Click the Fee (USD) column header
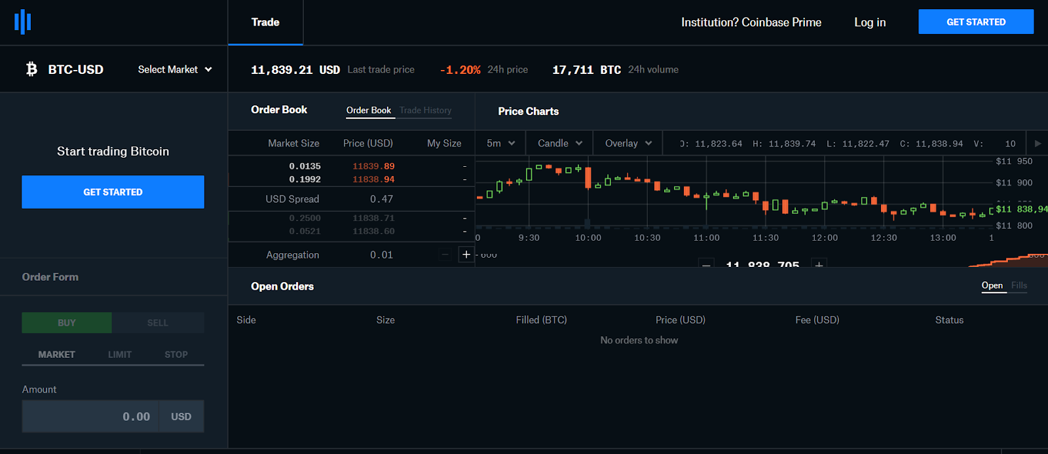1048x454 pixels. [817, 320]
